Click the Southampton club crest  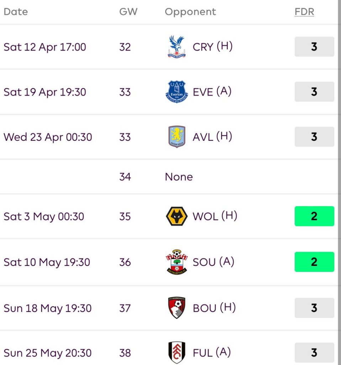[x=177, y=262]
